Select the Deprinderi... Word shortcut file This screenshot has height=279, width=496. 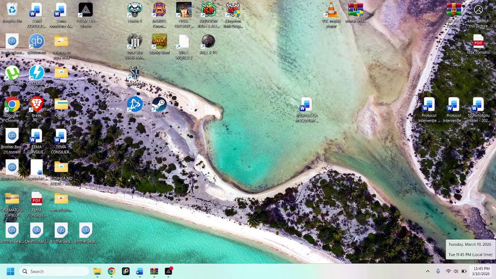click(37, 170)
